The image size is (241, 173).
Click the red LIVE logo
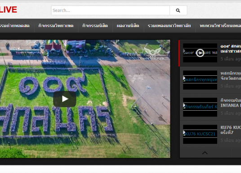pos(8,10)
